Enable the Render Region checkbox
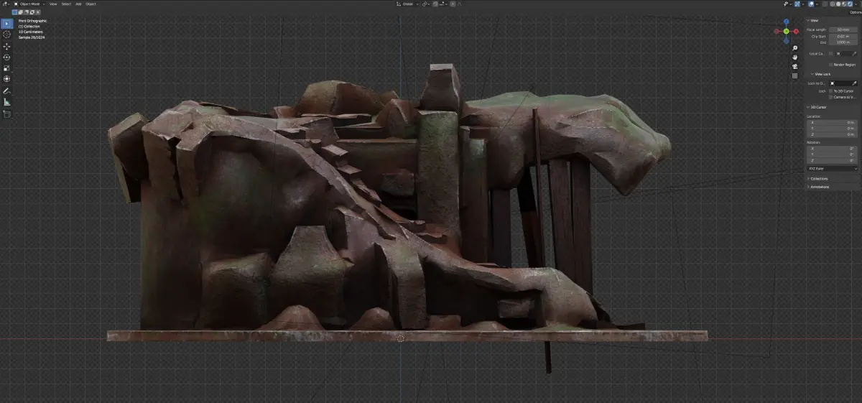 830,65
